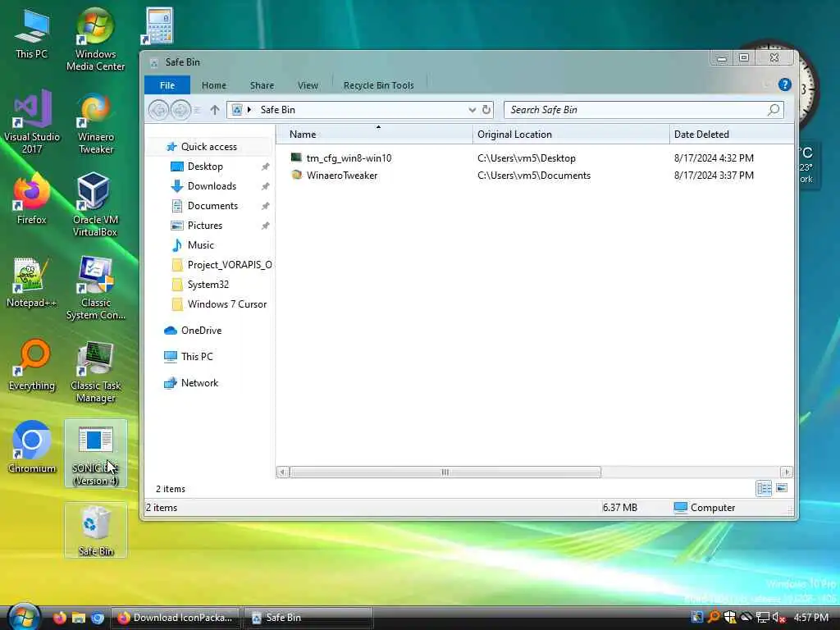This screenshot has height=630, width=840.
Task: Select the WinaeroTweaker deleted item
Action: 341,176
